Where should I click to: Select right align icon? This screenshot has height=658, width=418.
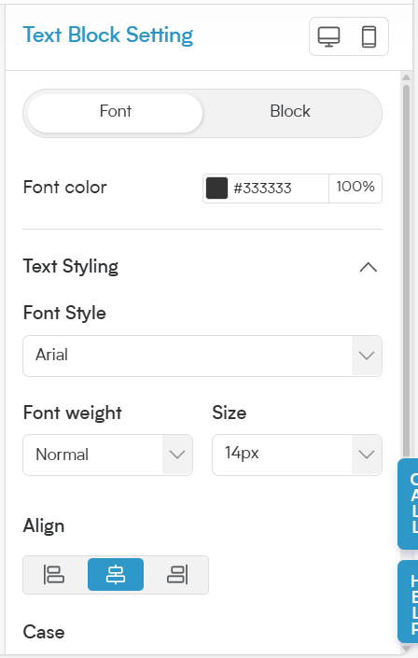[x=177, y=575]
